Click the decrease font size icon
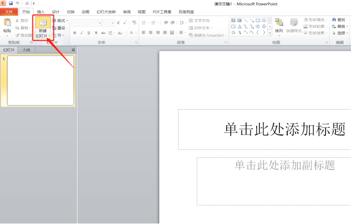 click(x=125, y=23)
